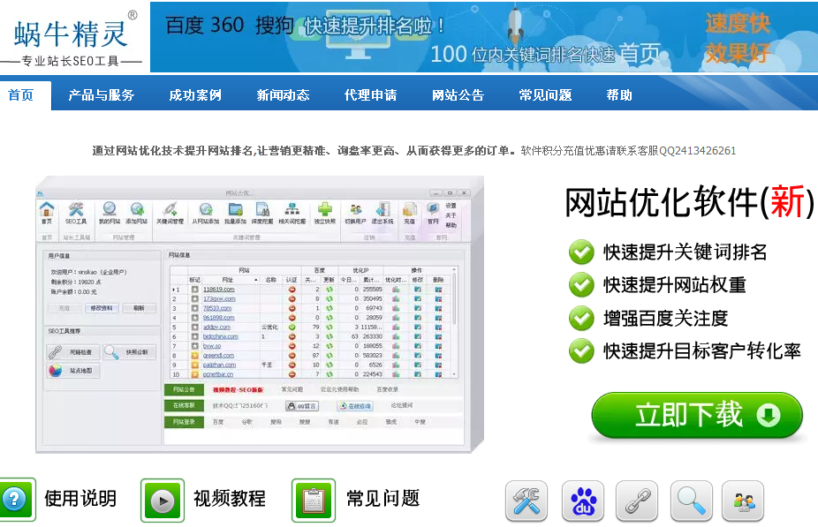Select 新闻动态 in the navigation bar

click(283, 95)
